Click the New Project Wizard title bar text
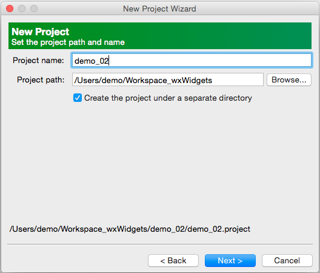320x273 pixels. pyautogui.click(x=159, y=8)
